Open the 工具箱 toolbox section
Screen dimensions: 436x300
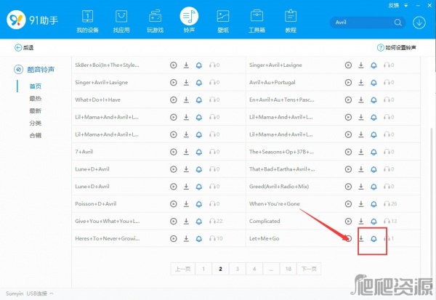pos(257,21)
